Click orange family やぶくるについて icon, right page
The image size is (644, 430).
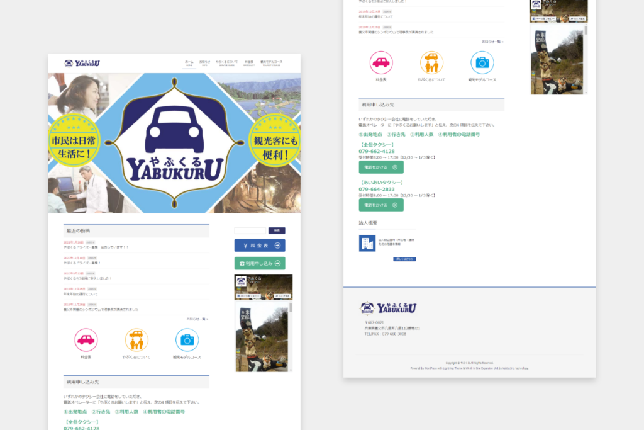click(x=431, y=62)
